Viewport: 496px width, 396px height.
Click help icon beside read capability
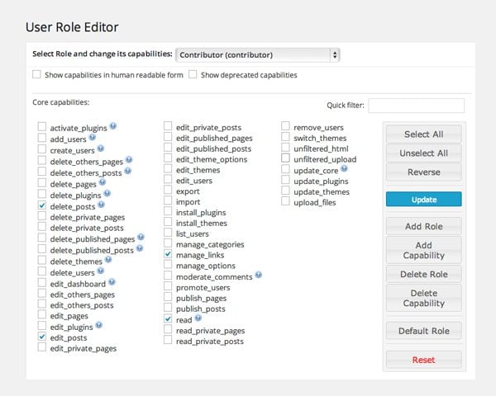click(x=198, y=318)
